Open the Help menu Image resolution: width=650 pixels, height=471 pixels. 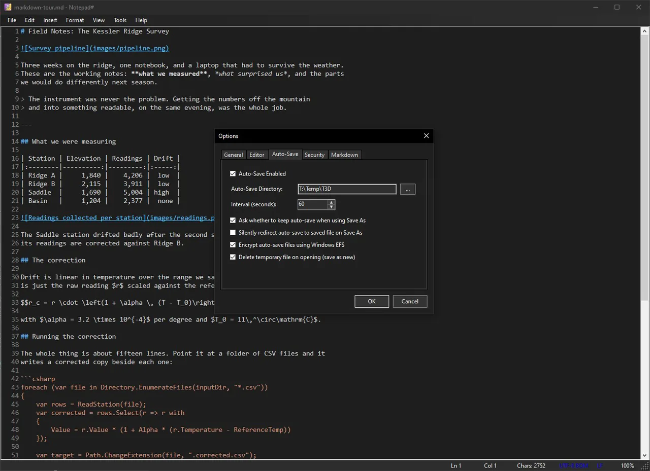click(141, 20)
